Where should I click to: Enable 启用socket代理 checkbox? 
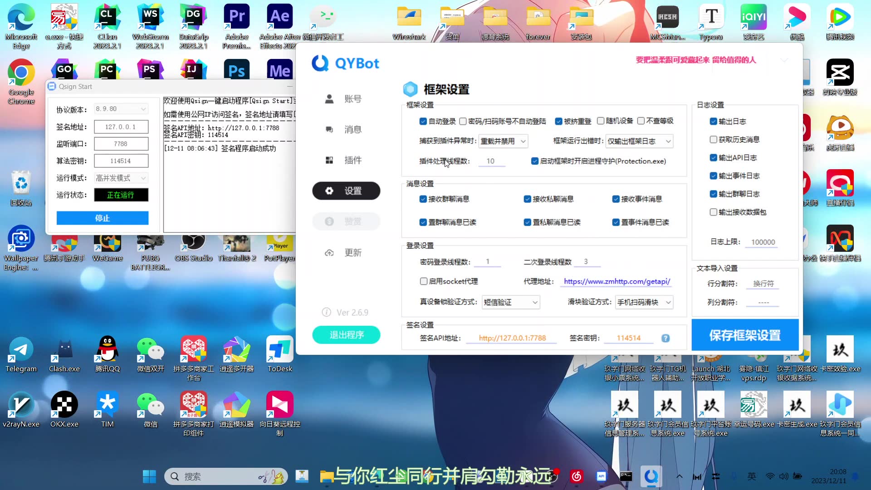point(423,281)
